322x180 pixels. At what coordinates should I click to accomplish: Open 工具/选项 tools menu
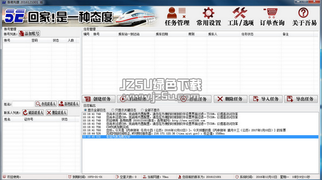point(240,17)
